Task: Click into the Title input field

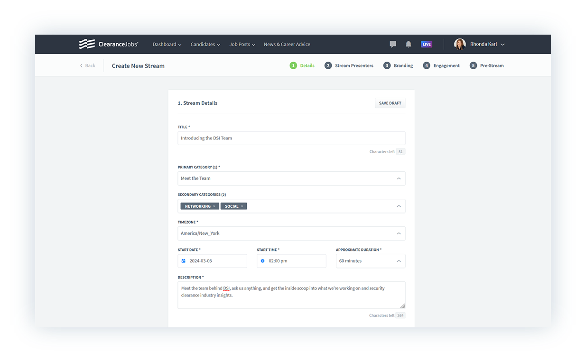Action: (x=291, y=138)
